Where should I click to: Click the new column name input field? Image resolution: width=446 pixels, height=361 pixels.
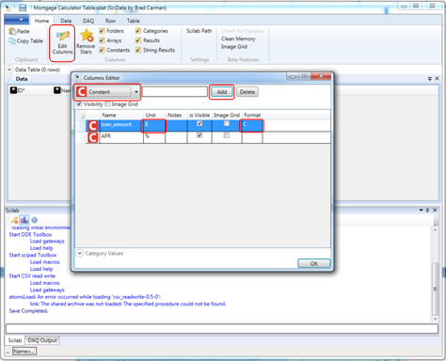[175, 91]
